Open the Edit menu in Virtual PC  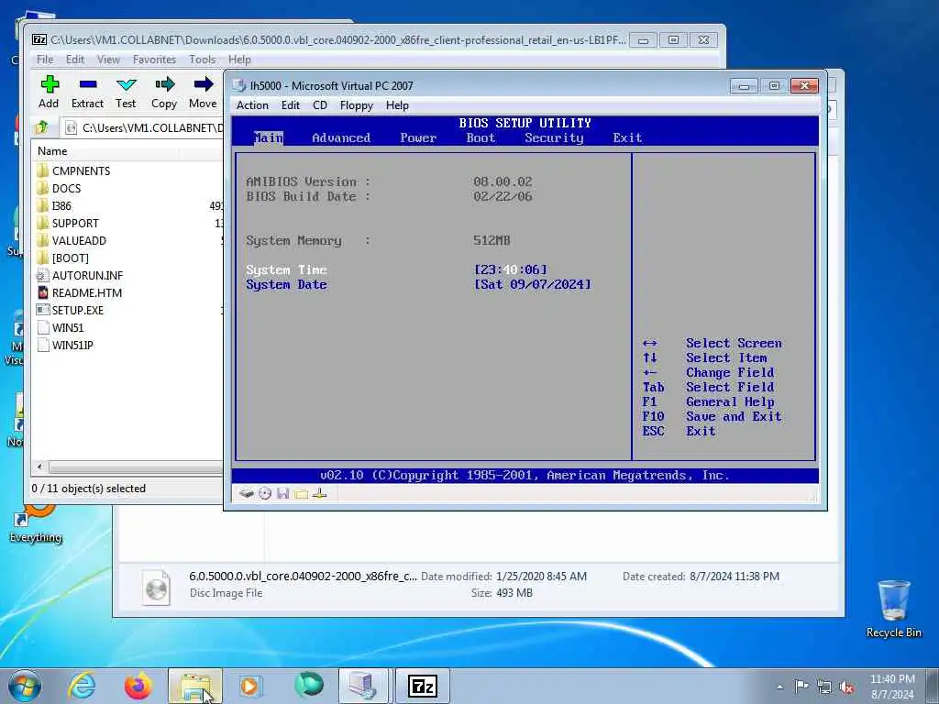[x=291, y=105]
